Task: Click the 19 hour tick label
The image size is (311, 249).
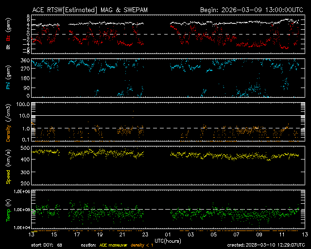Action: [x=100, y=234]
